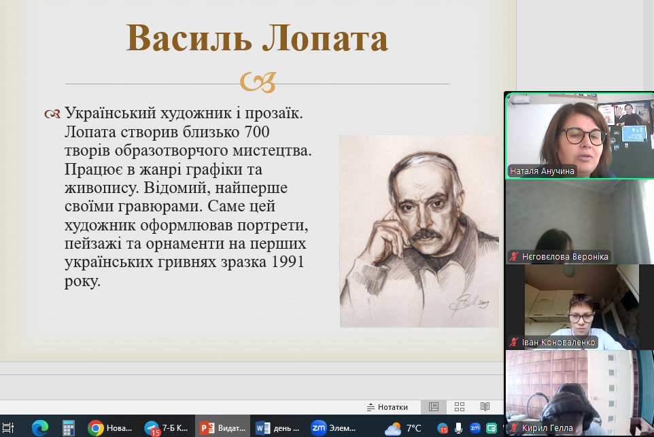Image resolution: width=654 pixels, height=437 pixels.
Task: Open the weather widget showing 7°C
Action: point(403,428)
